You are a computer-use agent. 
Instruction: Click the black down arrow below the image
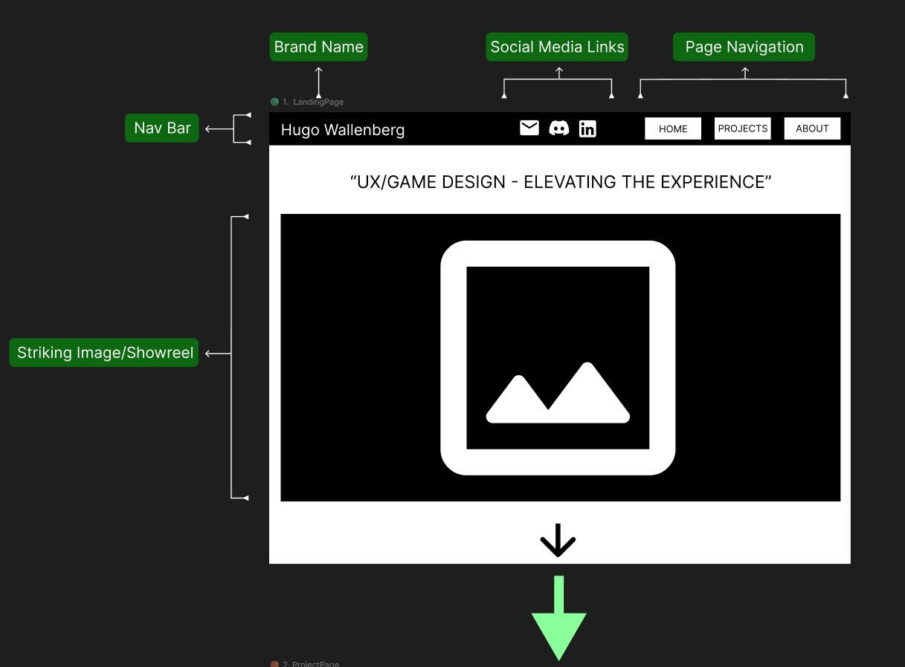tap(558, 541)
